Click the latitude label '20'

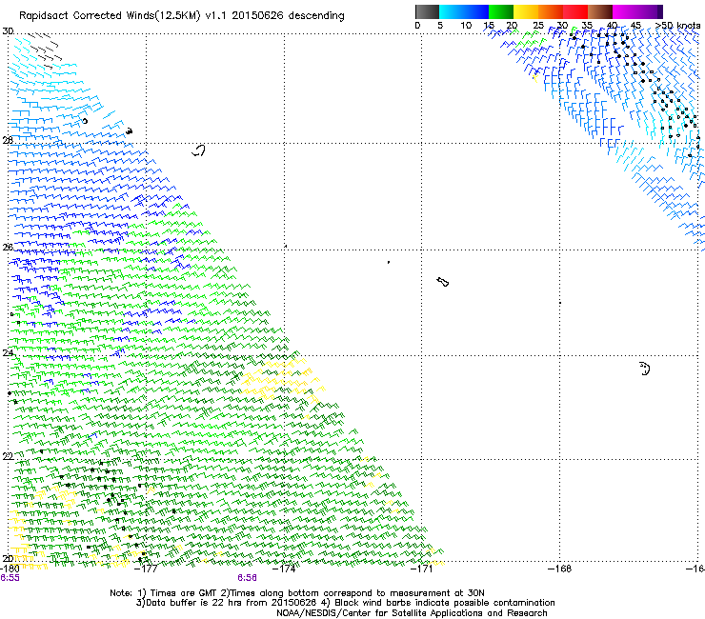[x=8, y=558]
